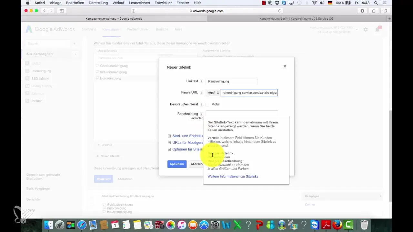The image size is (413, 232).
Task: Open iTunes from the Dock
Action: 182,225
